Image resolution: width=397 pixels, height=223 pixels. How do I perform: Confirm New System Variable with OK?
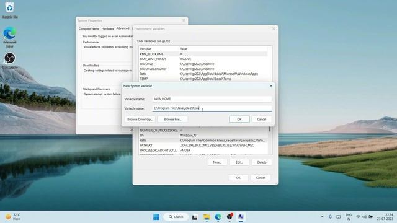(x=239, y=120)
